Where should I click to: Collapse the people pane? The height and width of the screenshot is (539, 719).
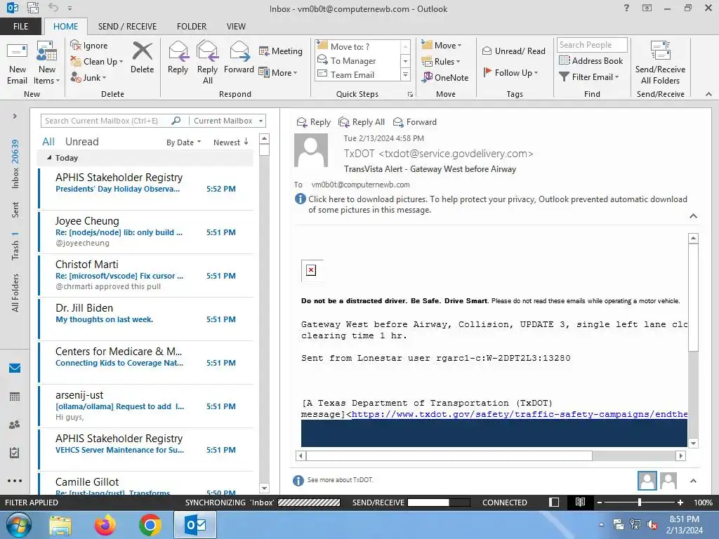(x=693, y=481)
